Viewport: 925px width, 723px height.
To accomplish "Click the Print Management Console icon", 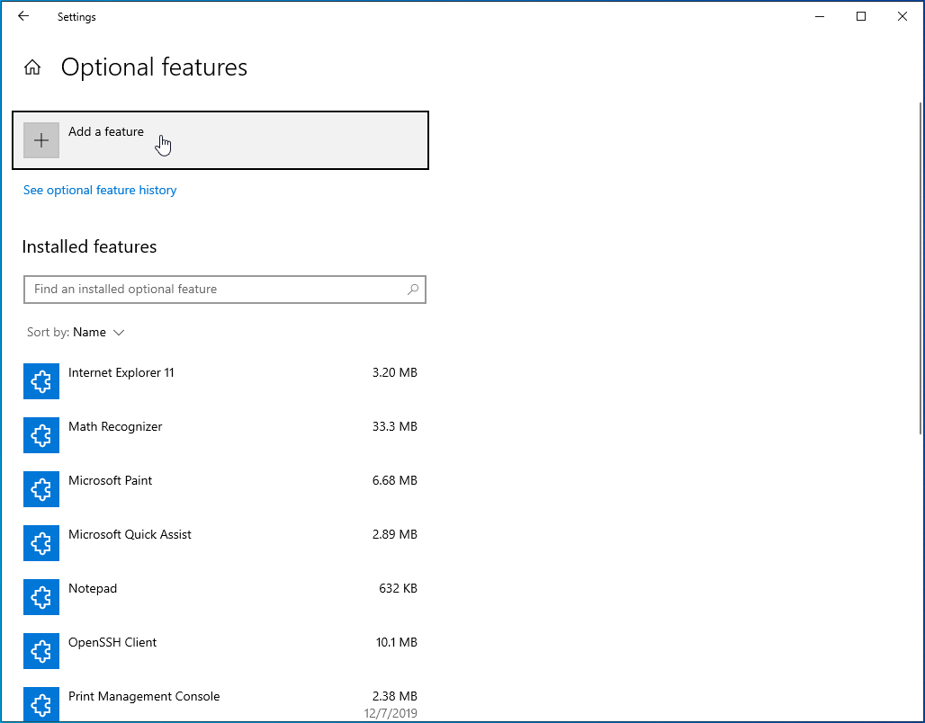I will point(41,704).
